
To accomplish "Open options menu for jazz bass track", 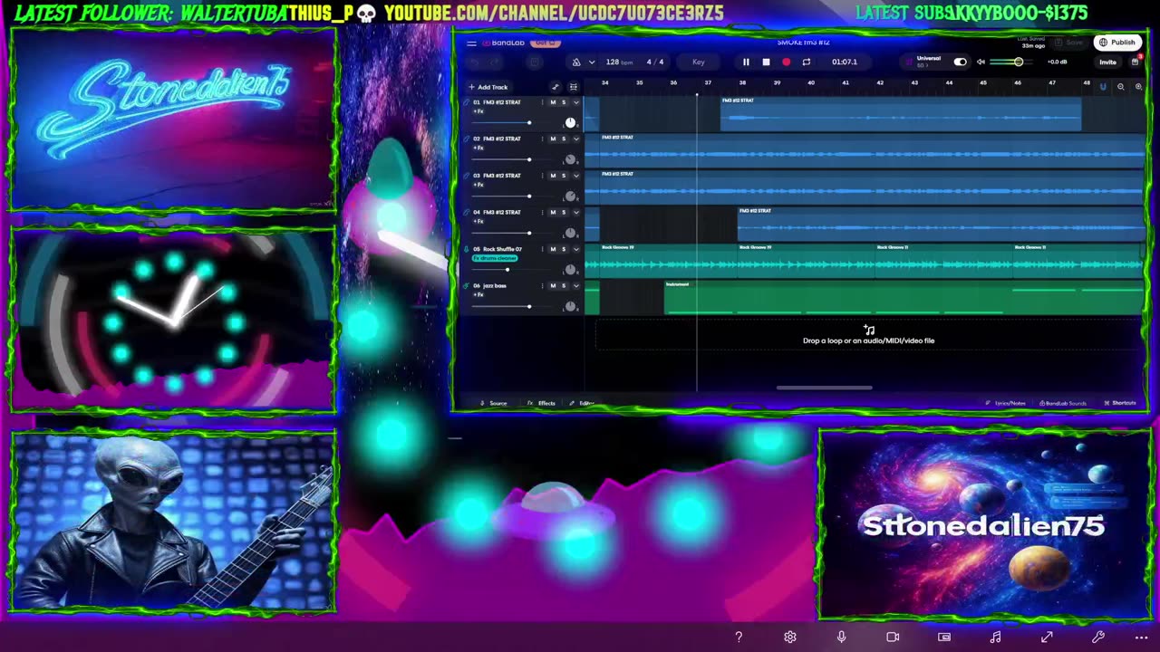I will point(542,286).
